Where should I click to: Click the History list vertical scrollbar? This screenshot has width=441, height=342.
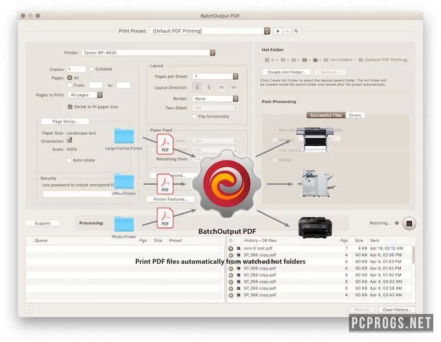coord(413,255)
